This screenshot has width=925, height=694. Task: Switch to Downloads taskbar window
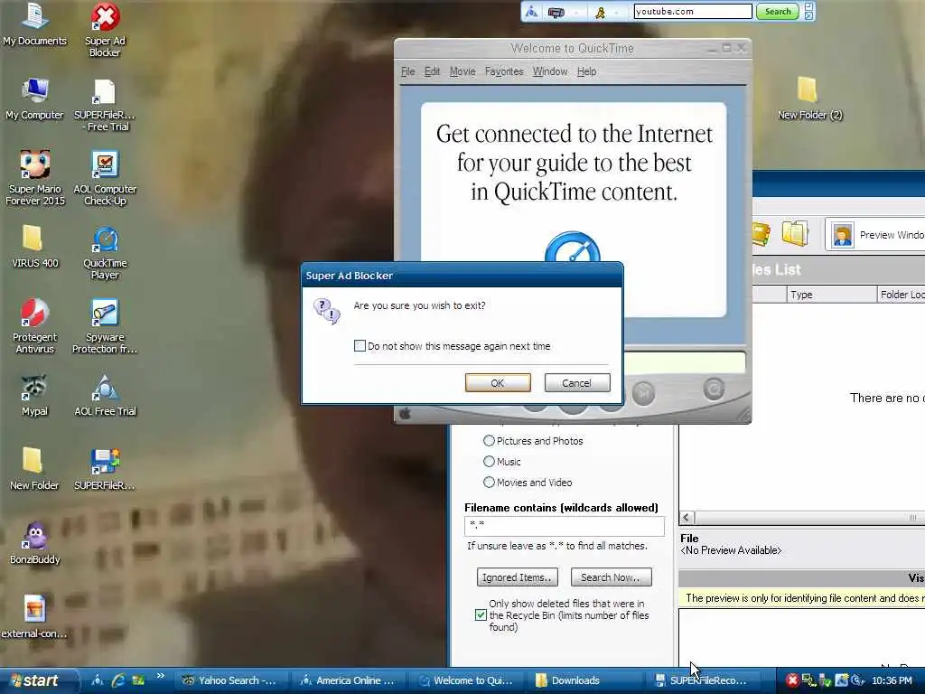(x=583, y=680)
